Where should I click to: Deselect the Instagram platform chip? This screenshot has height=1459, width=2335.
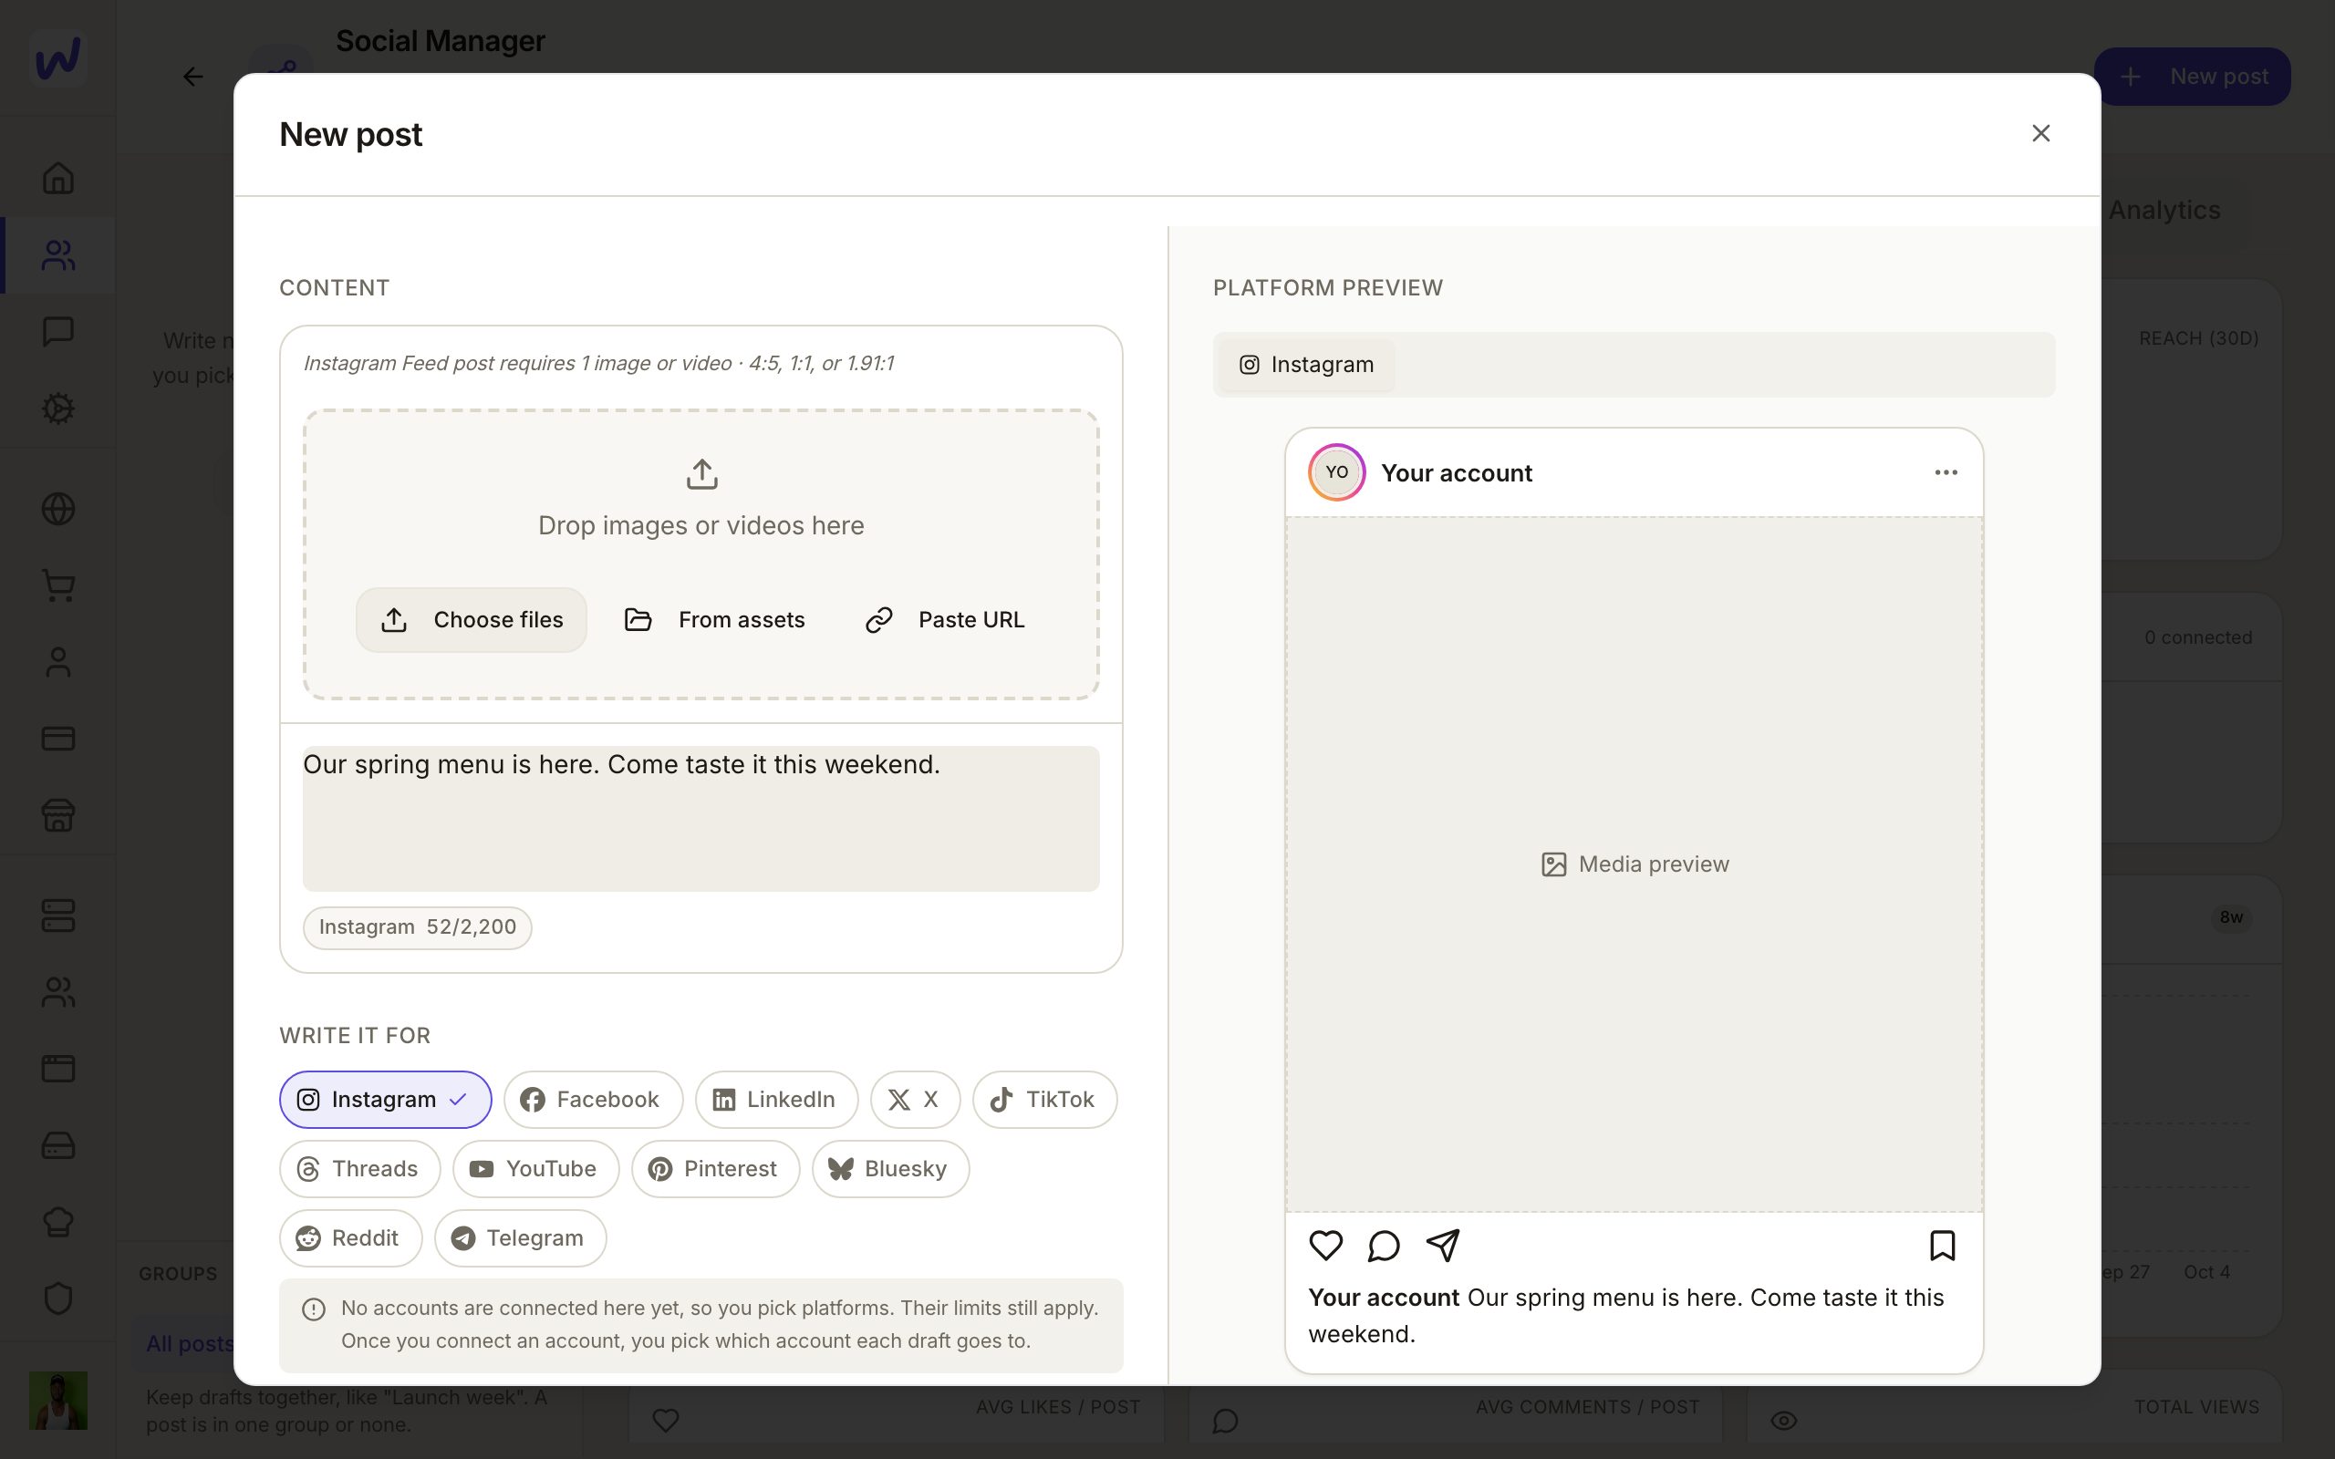coord(385,1099)
